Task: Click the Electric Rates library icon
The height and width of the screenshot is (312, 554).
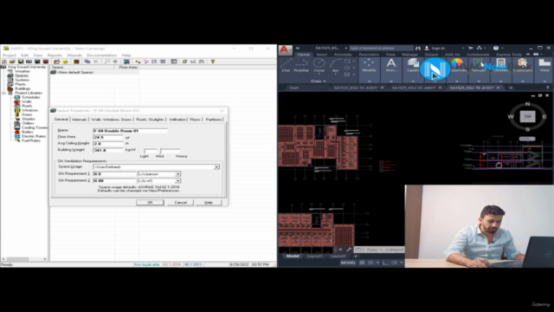Action: (17, 136)
